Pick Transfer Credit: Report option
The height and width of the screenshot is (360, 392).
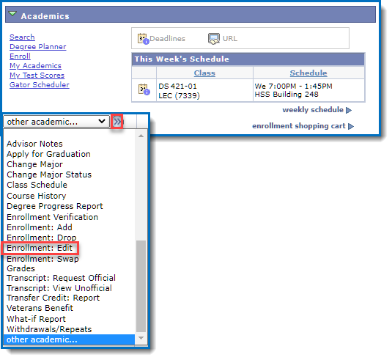[53, 298]
